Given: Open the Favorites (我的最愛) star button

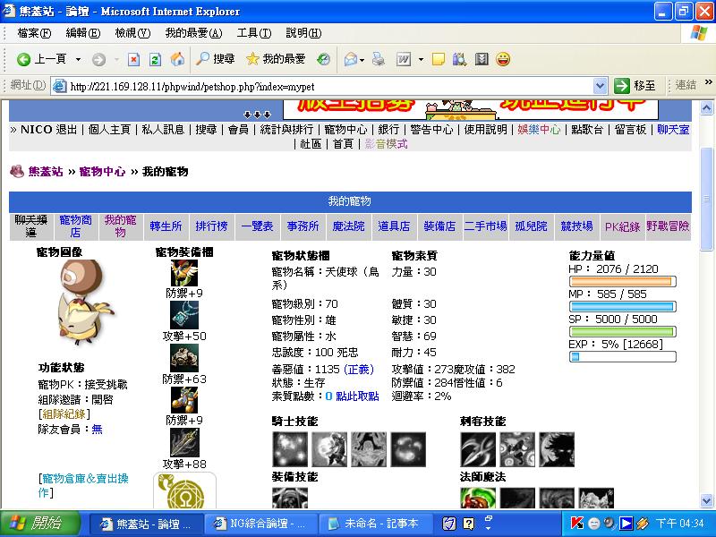Looking at the screenshot, I should point(276,59).
